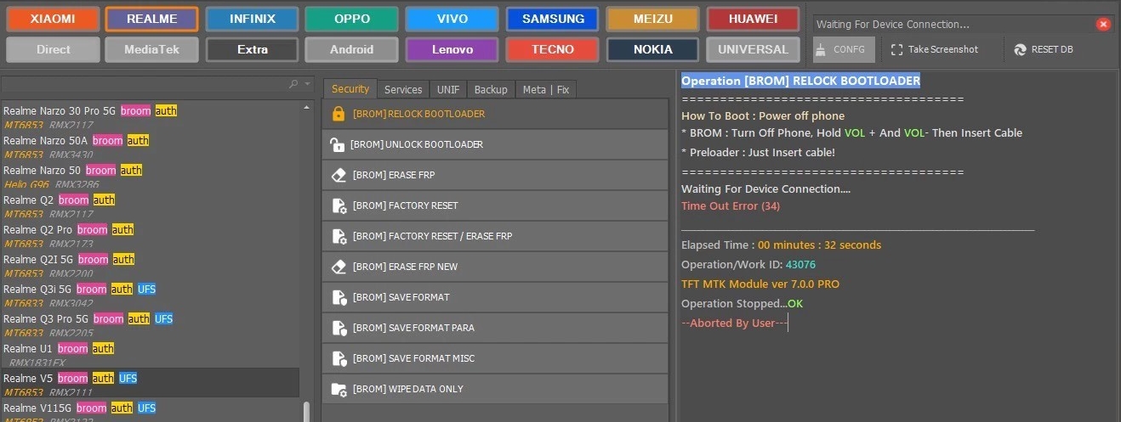Select the TECNO brand button
Image resolution: width=1121 pixels, height=422 pixels.
(x=553, y=49)
